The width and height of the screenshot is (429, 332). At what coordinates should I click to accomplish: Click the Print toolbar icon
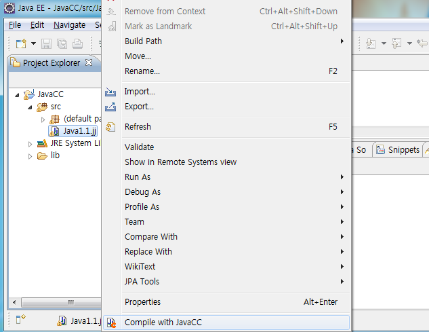[78, 43]
